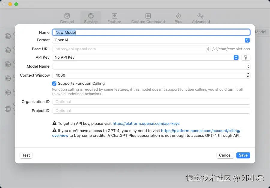Click the Project ID field
The height and width of the screenshot is (188, 270).
pos(151,110)
